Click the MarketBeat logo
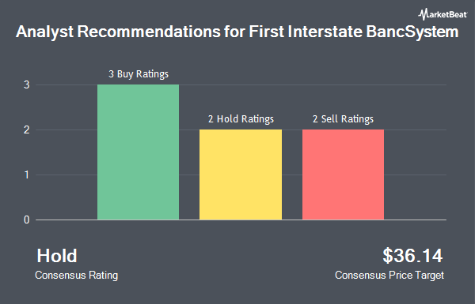The width and height of the screenshot is (475, 304). pos(443,14)
